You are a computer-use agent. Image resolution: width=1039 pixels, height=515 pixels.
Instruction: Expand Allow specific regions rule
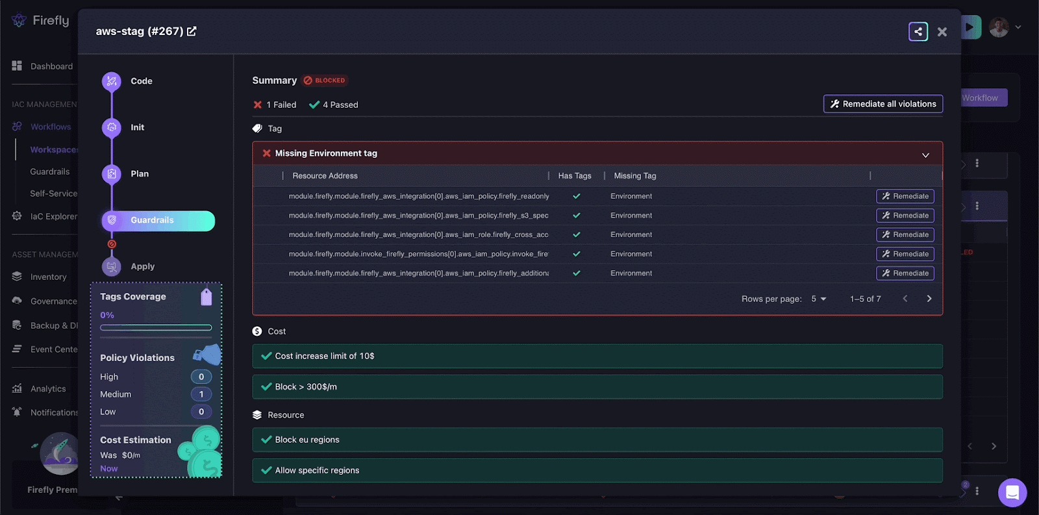597,470
